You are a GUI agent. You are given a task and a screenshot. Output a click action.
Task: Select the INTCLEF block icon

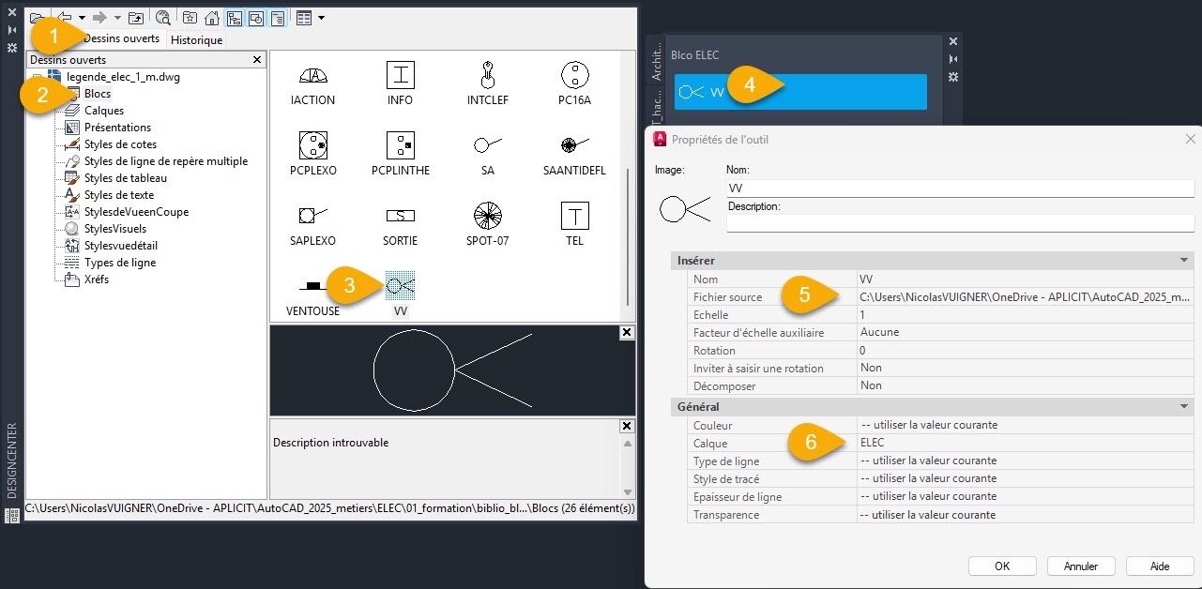[x=487, y=75]
